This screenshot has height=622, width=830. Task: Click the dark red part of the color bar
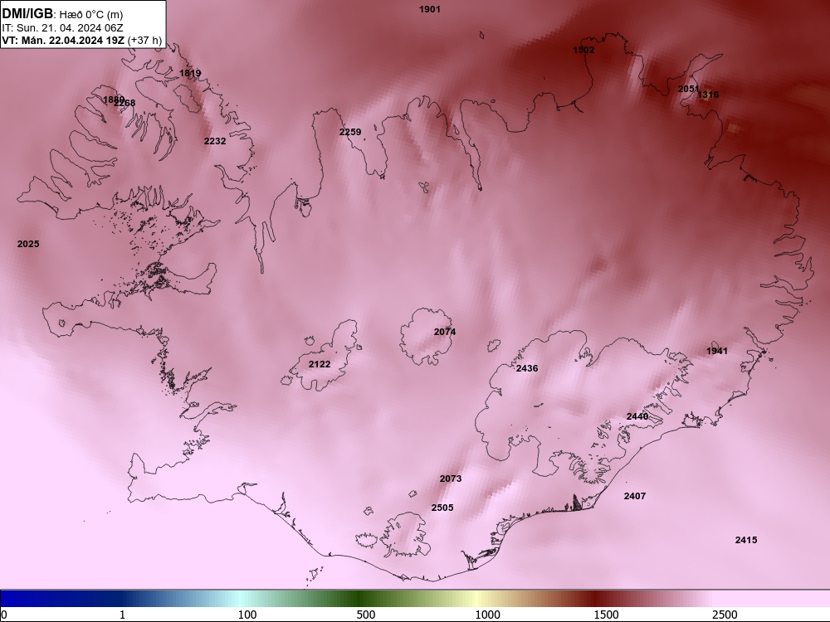coord(595,599)
